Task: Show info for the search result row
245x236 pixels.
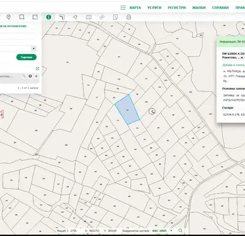Action: (30, 76)
